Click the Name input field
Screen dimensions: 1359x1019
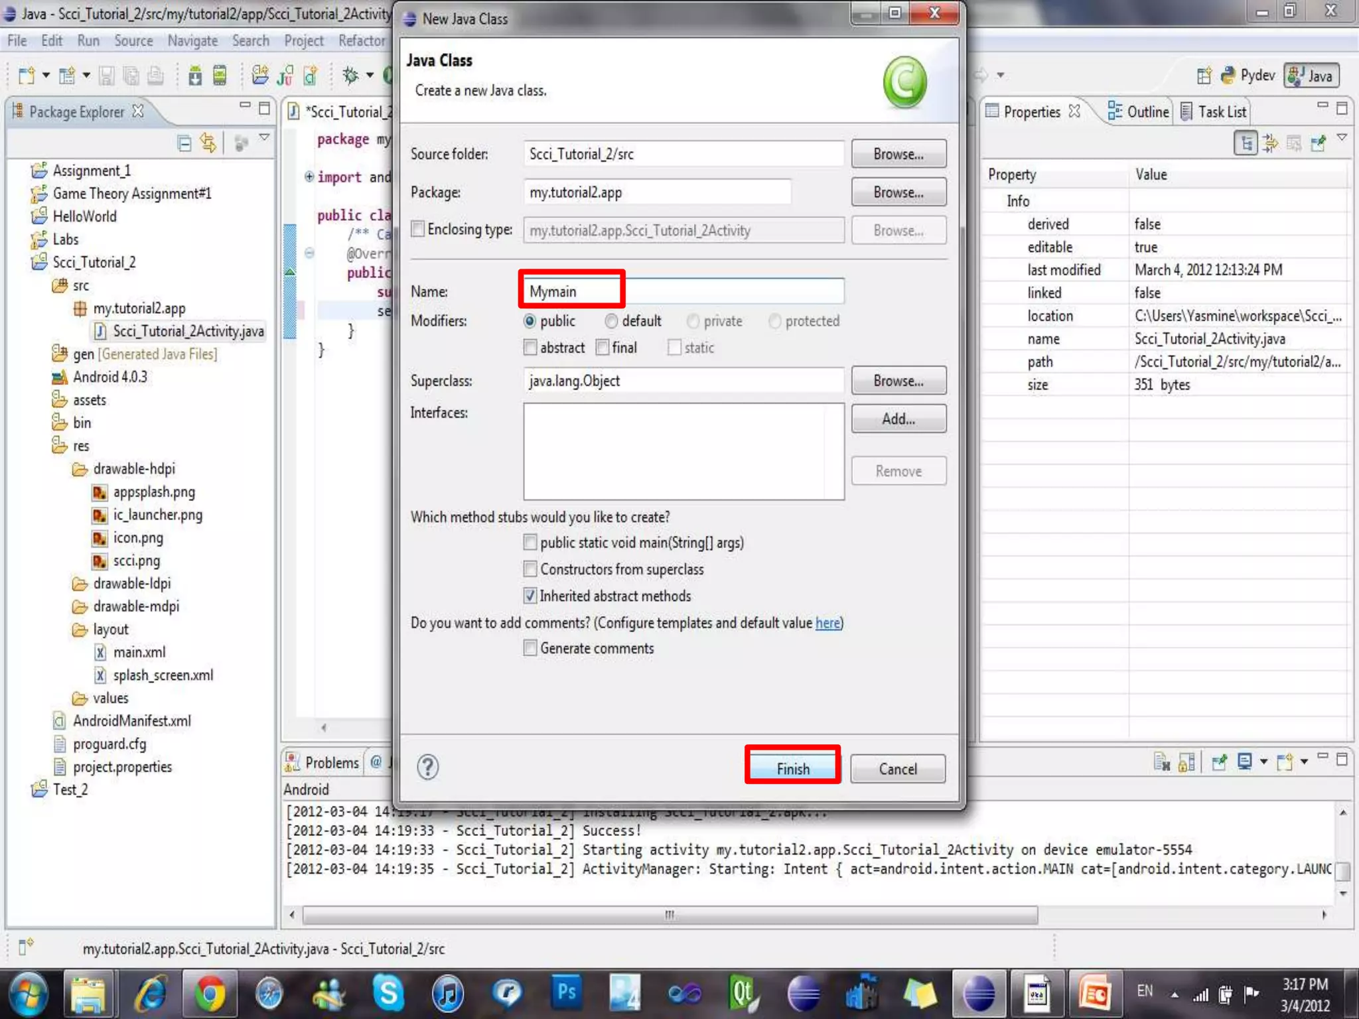(x=683, y=291)
